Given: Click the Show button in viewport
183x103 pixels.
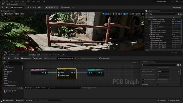Looking at the screenshot, I should click(22, 14).
